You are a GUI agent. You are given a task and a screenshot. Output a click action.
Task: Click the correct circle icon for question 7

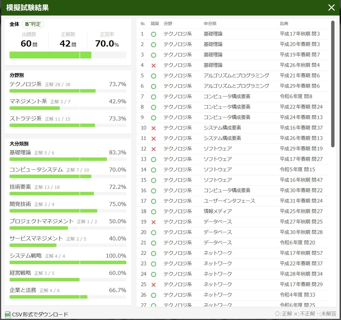click(153, 97)
